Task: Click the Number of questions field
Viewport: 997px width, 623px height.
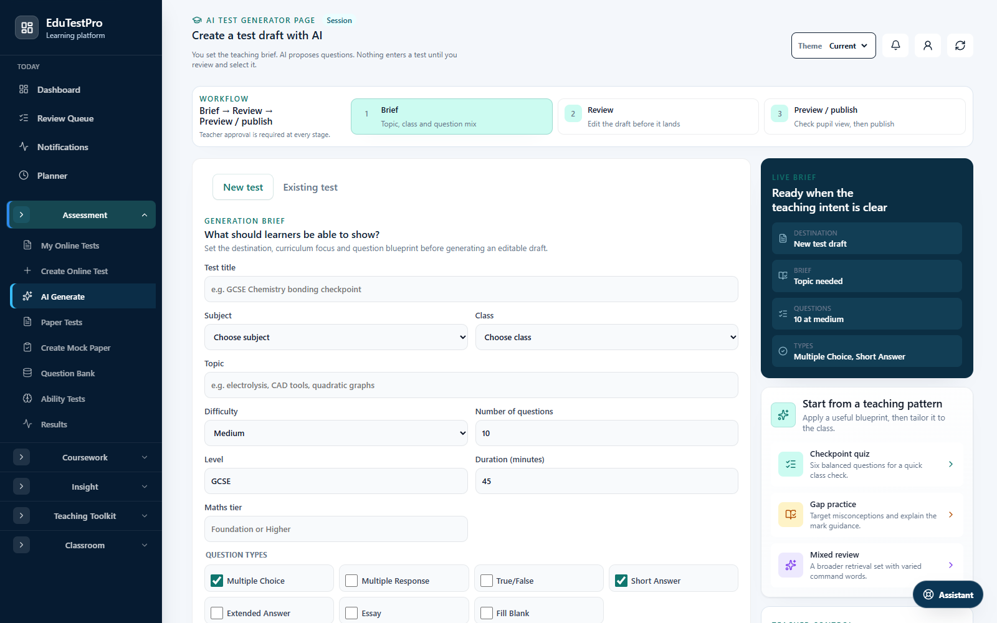Action: (x=607, y=433)
